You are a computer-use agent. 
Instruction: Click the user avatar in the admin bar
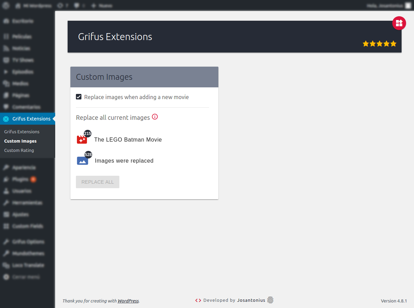pyautogui.click(x=408, y=6)
